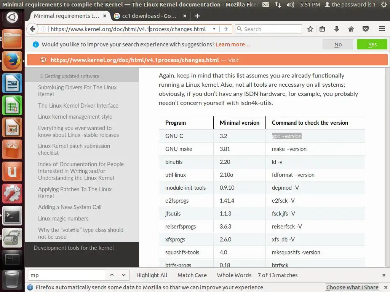This screenshot has height=292, width=390.
Task: Decline search suggestions with No
Action: 338,44
